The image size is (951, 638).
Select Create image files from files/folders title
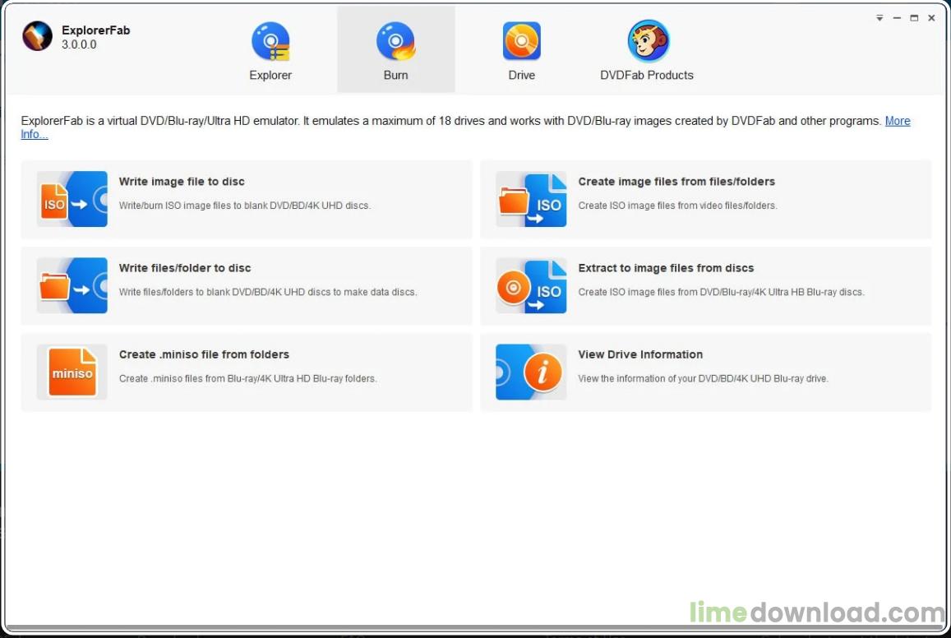tap(676, 182)
